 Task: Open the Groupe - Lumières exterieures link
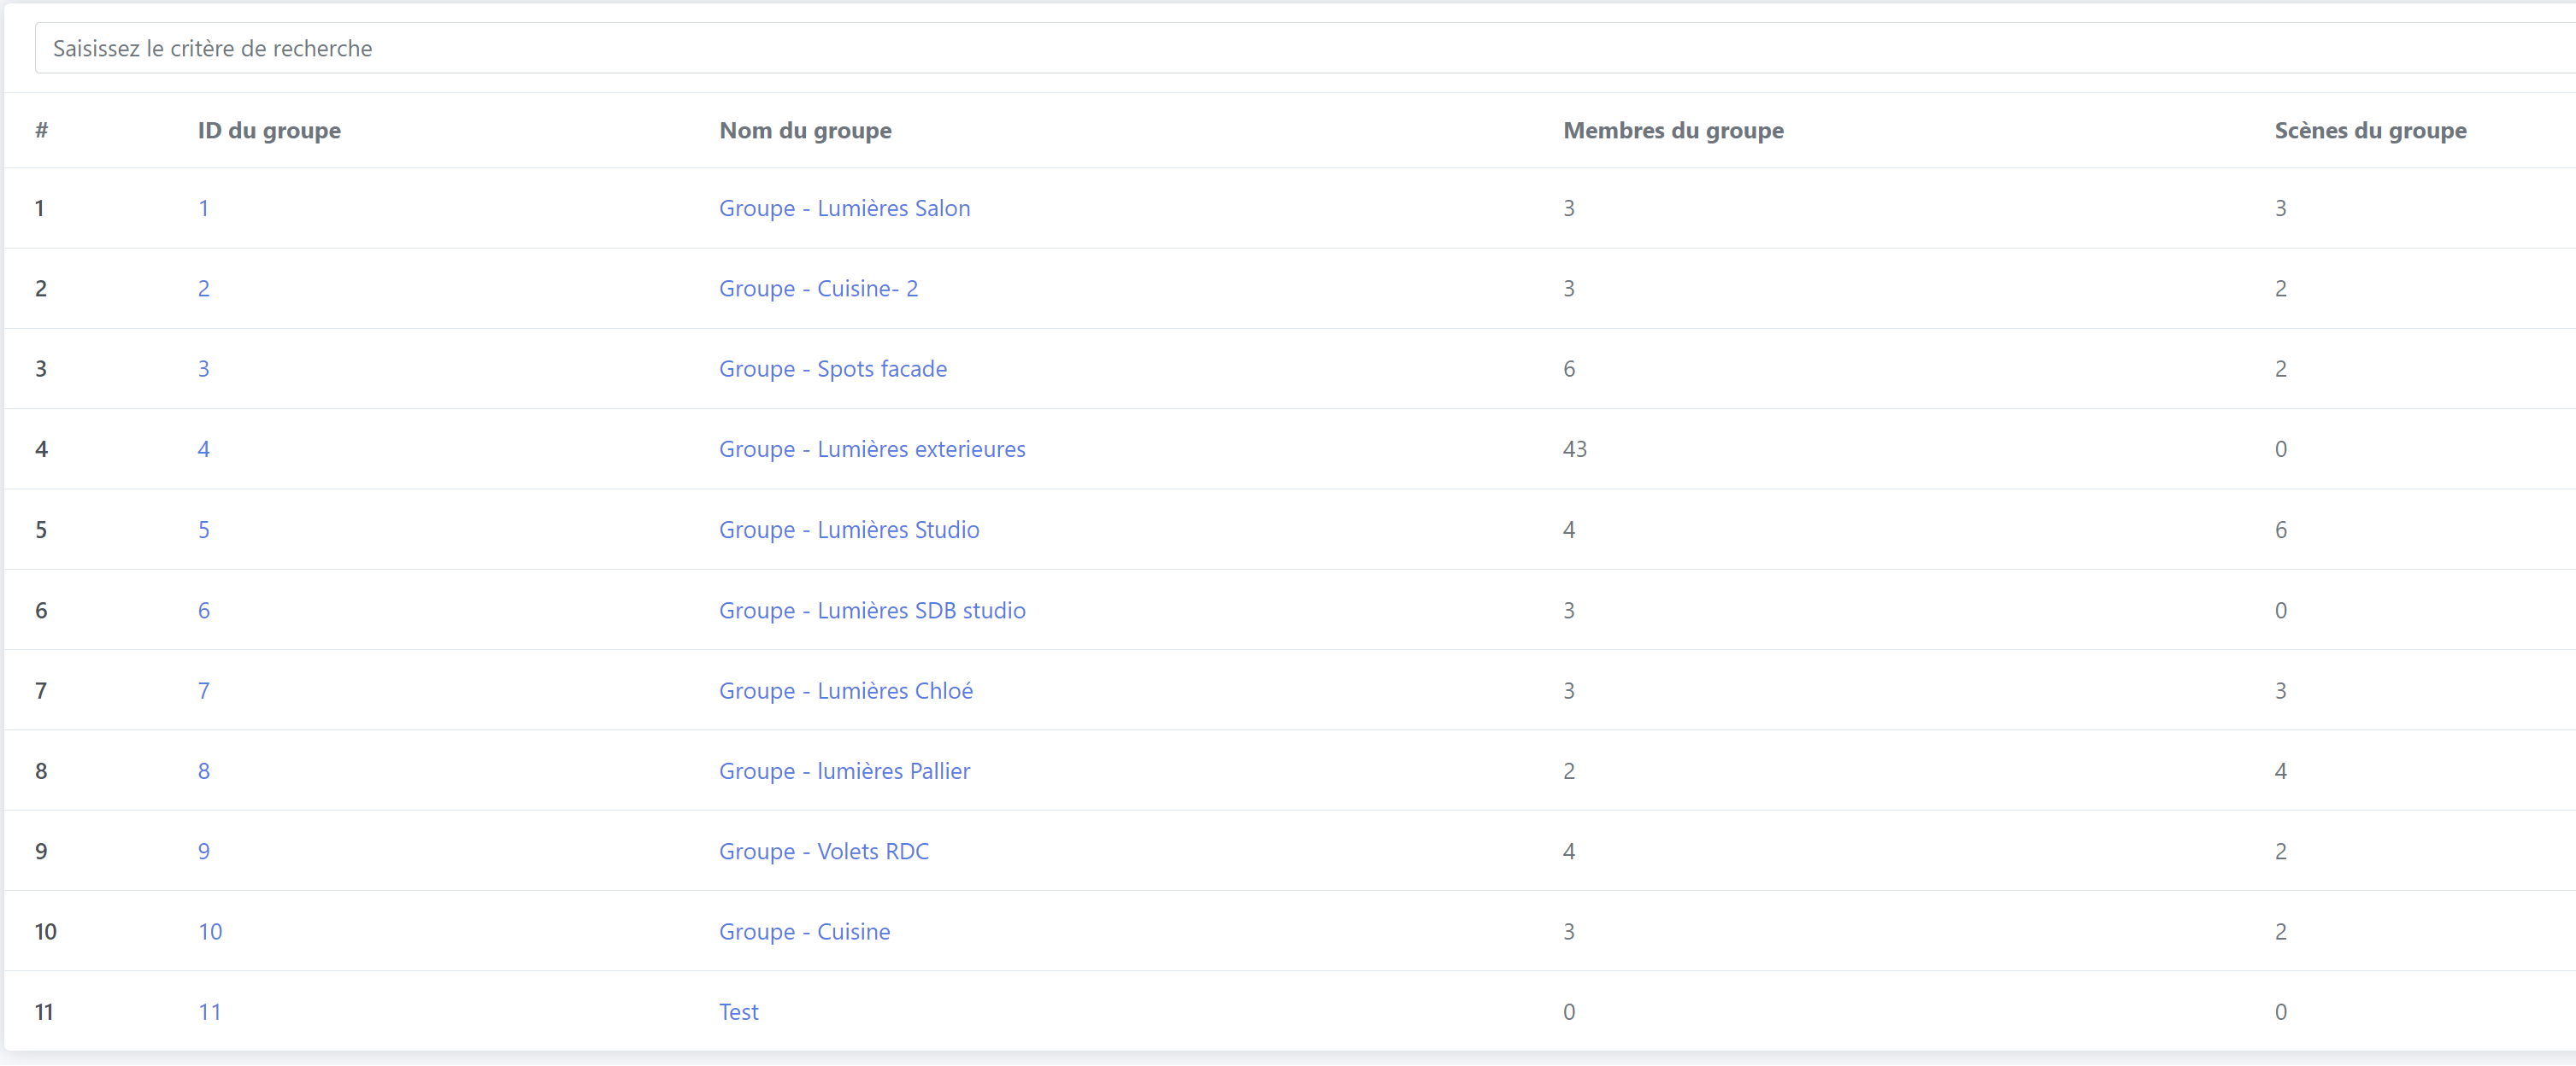click(x=872, y=449)
